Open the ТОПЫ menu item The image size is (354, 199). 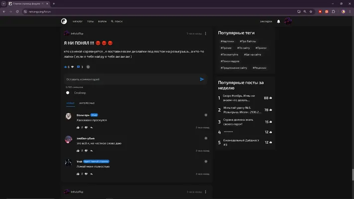click(x=90, y=21)
